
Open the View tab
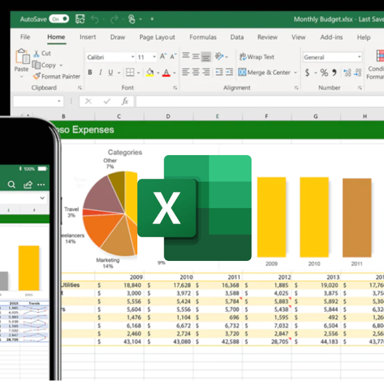[x=298, y=37]
